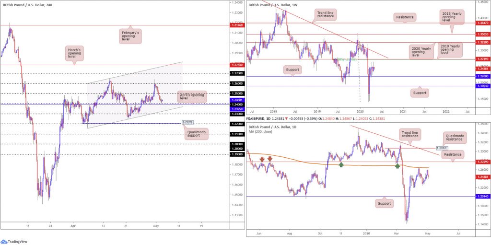Click the left red down arrow marker

pos(262,160)
